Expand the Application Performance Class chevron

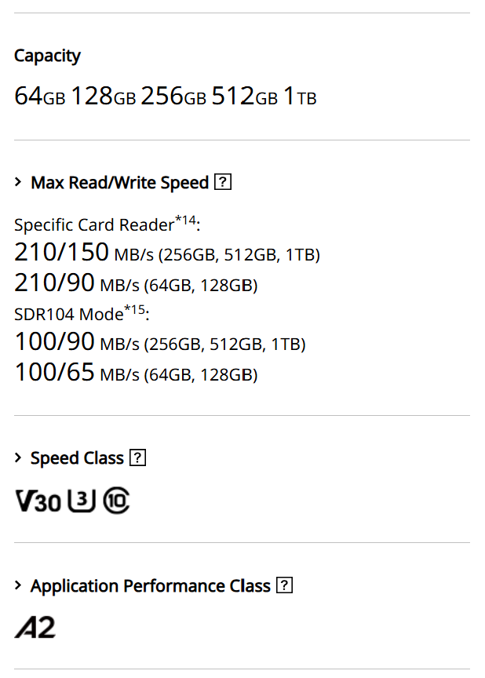coord(18,586)
